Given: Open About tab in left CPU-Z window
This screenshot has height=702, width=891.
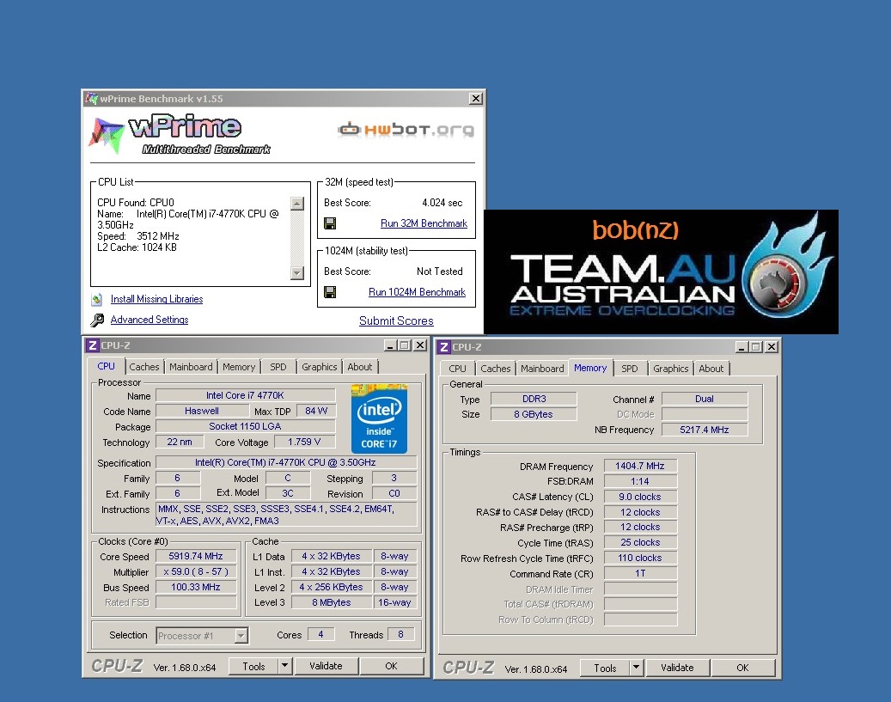Looking at the screenshot, I should click(x=360, y=367).
